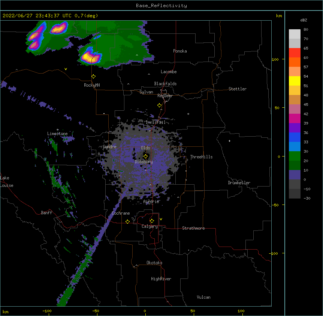Image resolution: width=323 pixels, height=316 pixels.
Task: Click the Sylvan label
Action: pos(146,92)
